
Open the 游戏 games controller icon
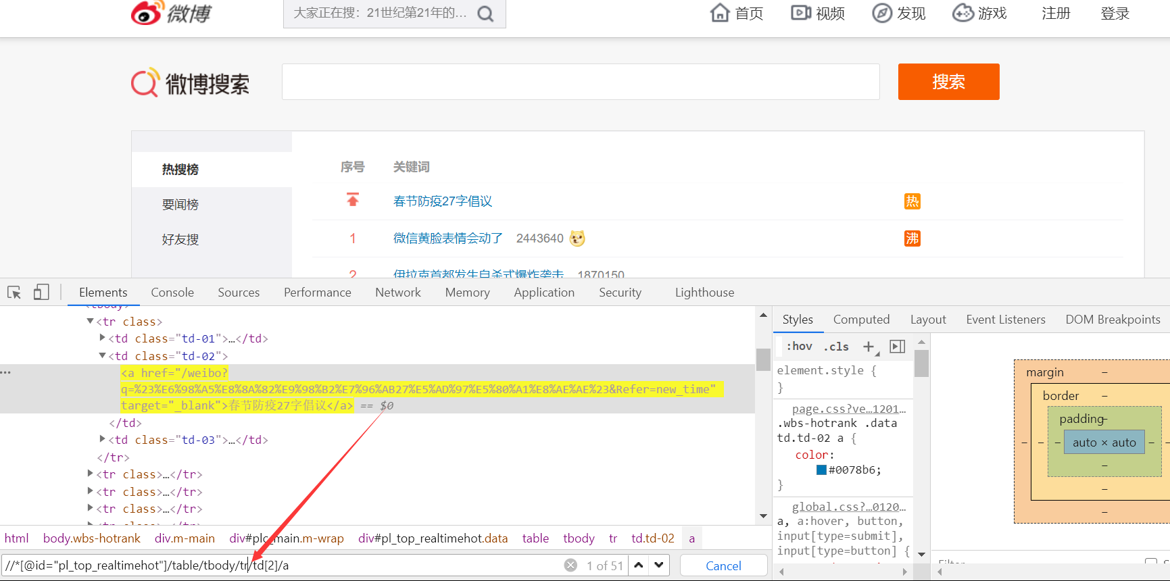(x=962, y=13)
